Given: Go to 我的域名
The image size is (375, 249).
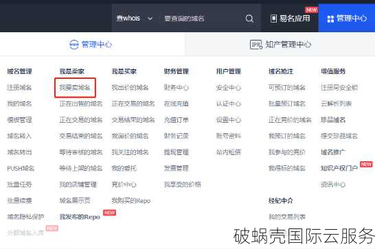Looking at the screenshot, I should point(19,104).
